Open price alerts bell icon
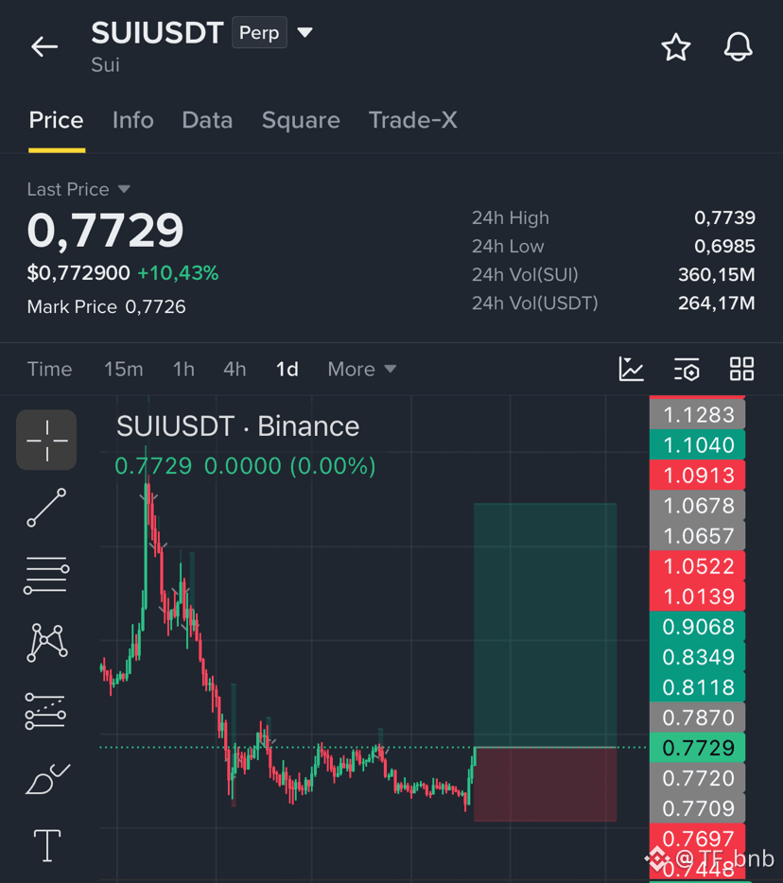This screenshot has height=883, width=783. pyautogui.click(x=738, y=46)
